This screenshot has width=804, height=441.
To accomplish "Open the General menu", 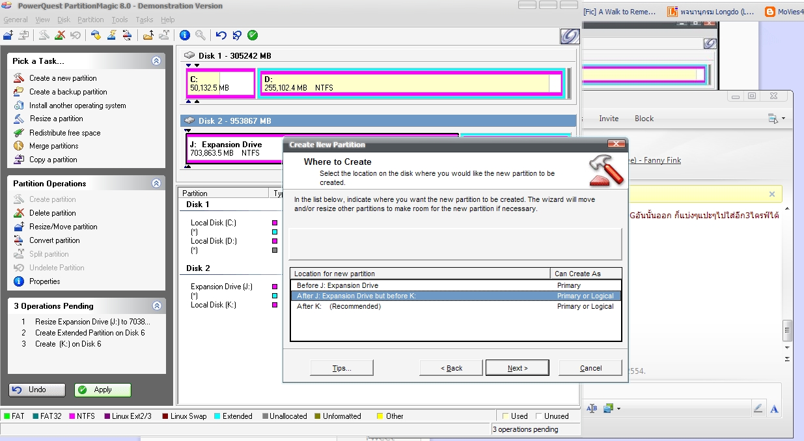I will click(x=16, y=20).
